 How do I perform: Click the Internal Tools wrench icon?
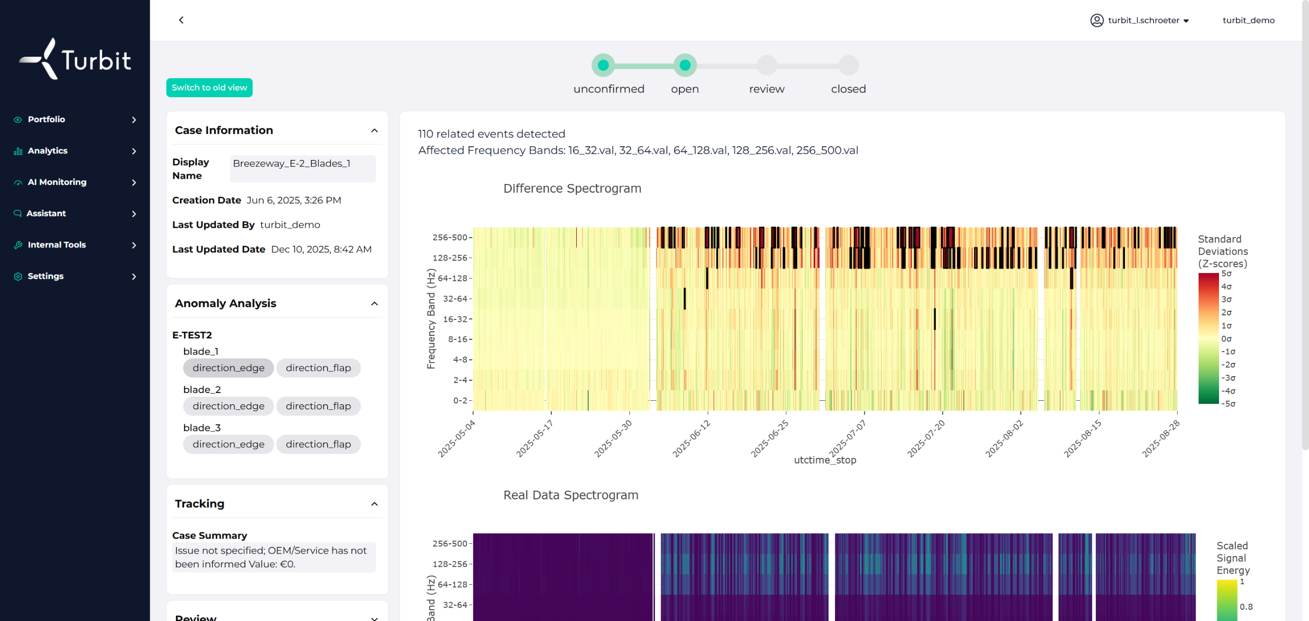(18, 245)
